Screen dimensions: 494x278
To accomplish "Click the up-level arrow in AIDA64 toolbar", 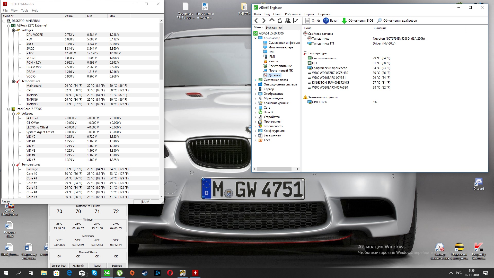I will point(272,20).
